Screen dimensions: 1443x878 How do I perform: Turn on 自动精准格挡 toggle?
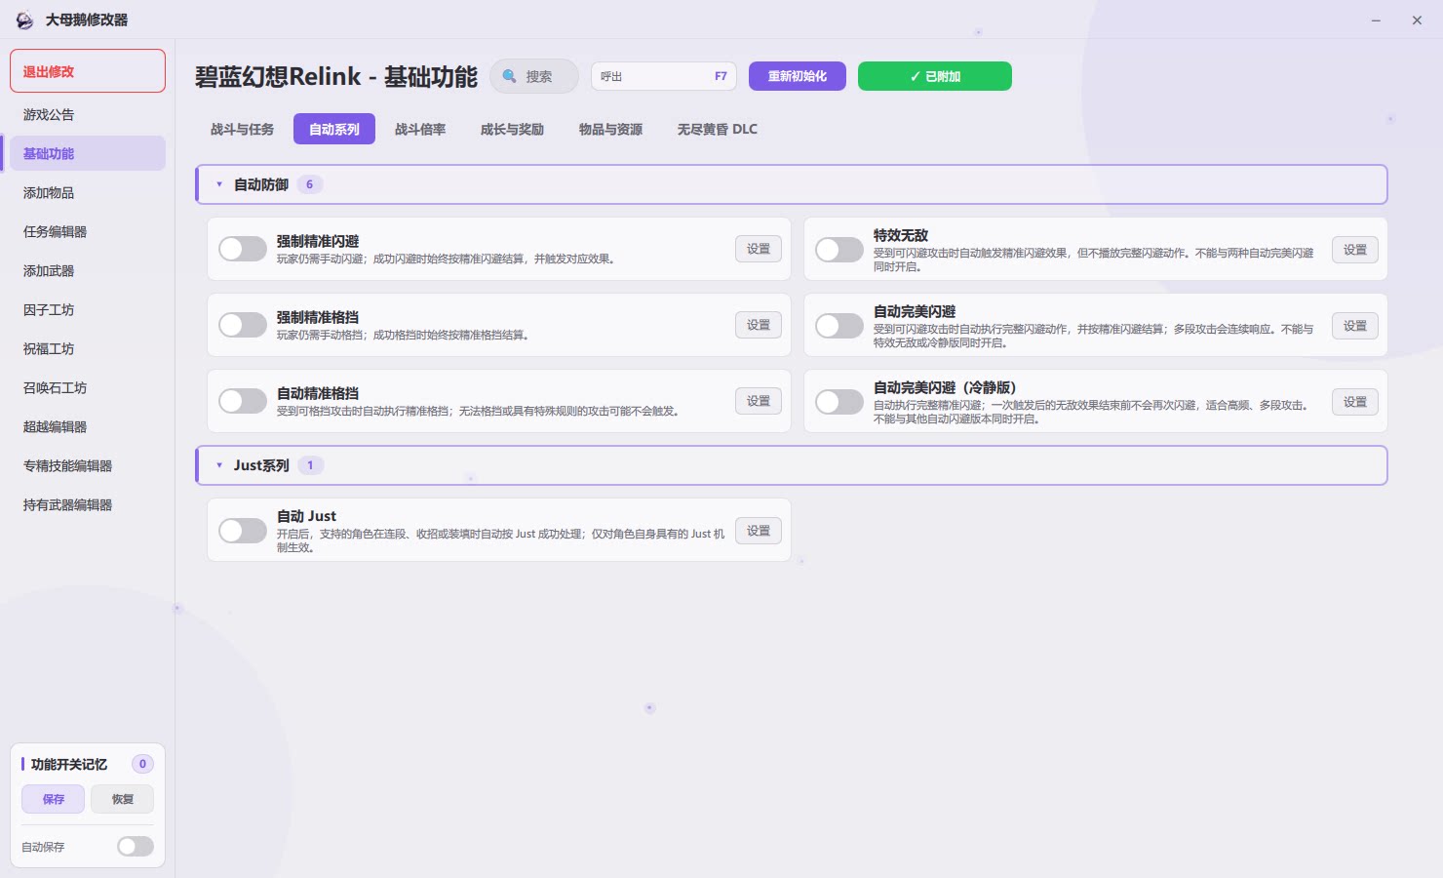pyautogui.click(x=243, y=401)
